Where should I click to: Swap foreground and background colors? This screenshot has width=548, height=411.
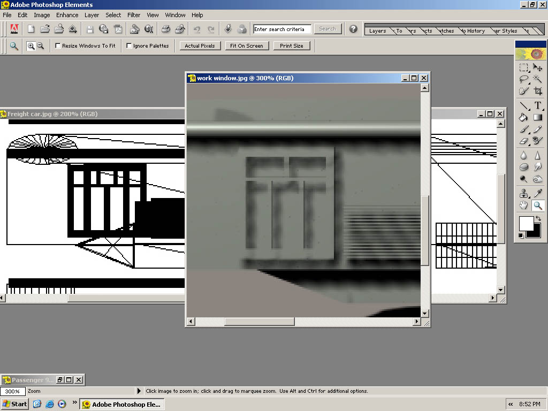click(538, 218)
